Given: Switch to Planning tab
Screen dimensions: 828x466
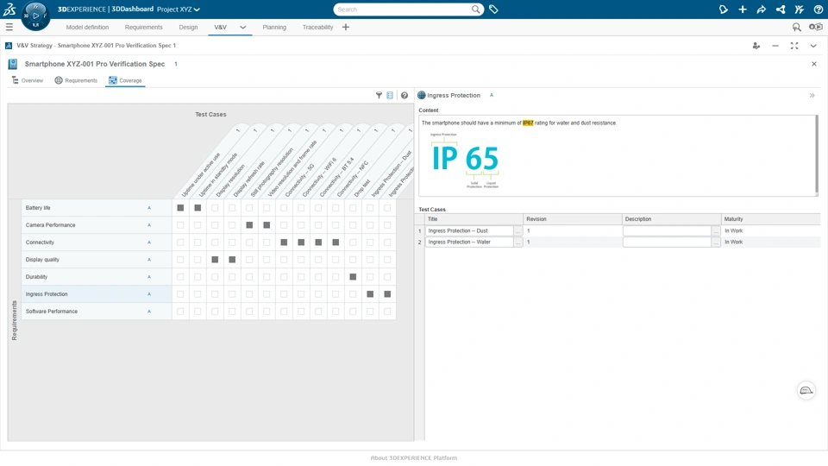Looking at the screenshot, I should point(274,27).
